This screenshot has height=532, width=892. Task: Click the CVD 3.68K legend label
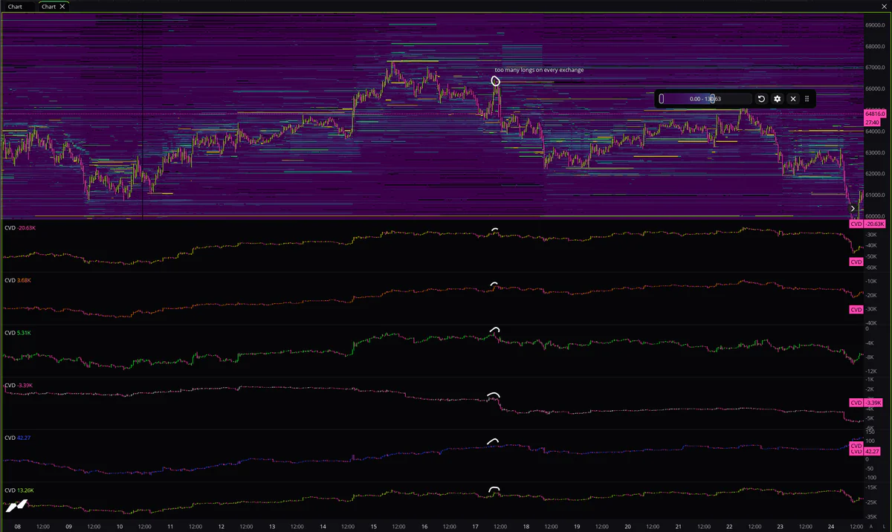[18, 280]
